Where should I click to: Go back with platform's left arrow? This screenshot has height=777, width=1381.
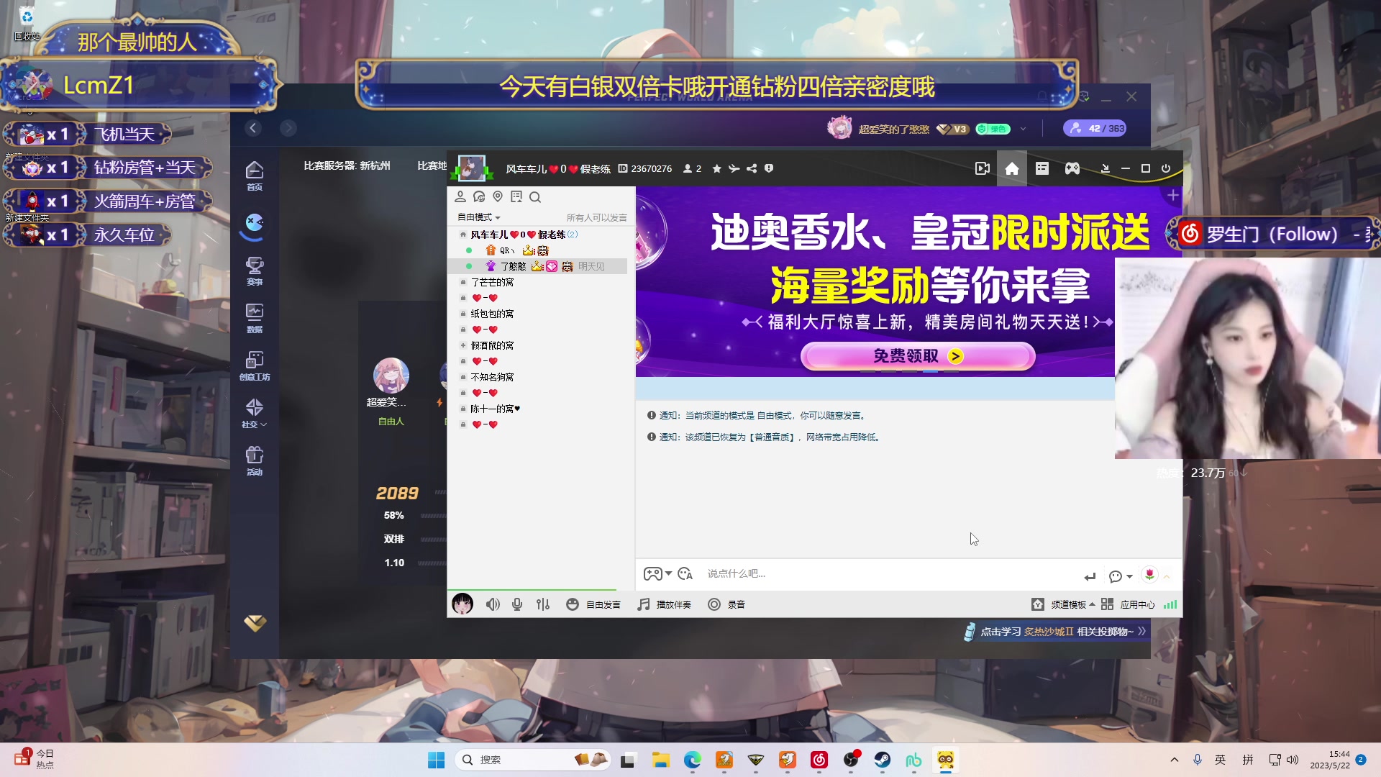pyautogui.click(x=253, y=128)
